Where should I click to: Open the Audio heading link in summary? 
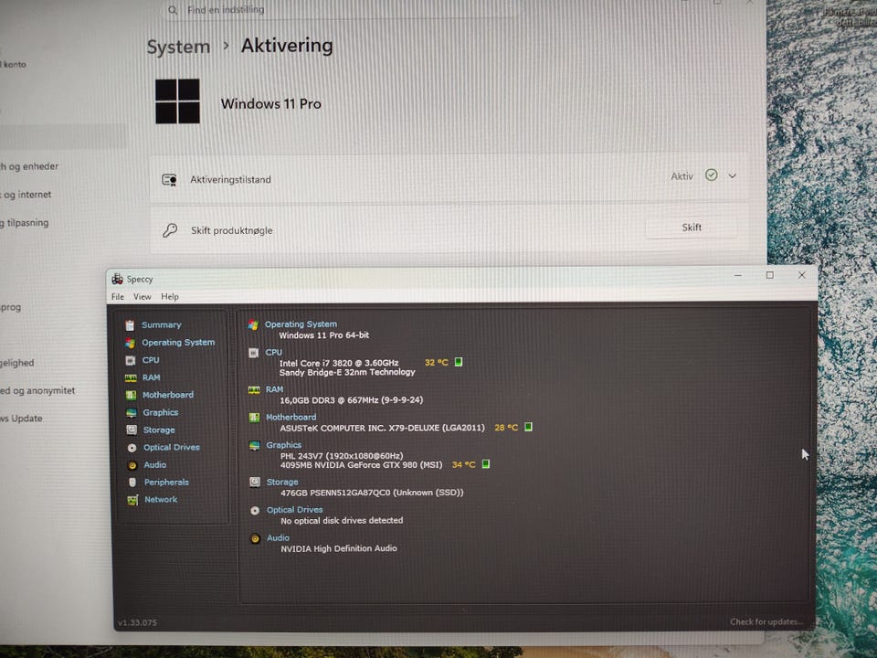coord(278,537)
